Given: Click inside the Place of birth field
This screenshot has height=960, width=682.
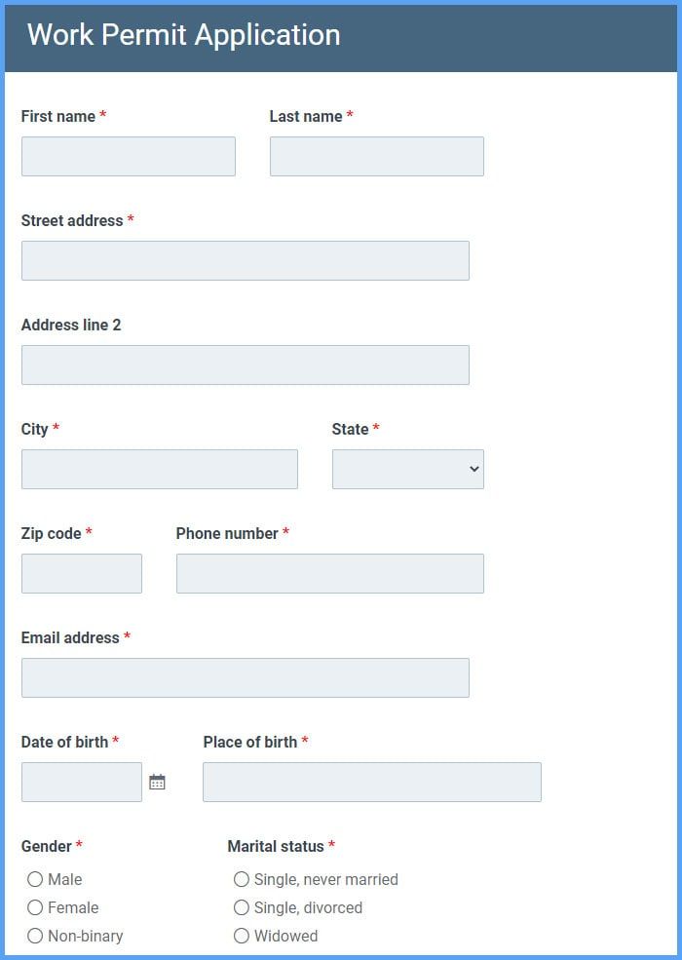Looking at the screenshot, I should [x=371, y=781].
